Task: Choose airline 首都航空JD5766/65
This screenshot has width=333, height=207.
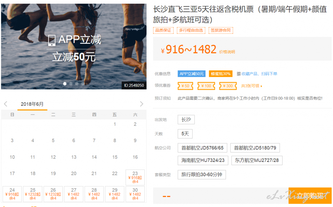Action: (202, 148)
